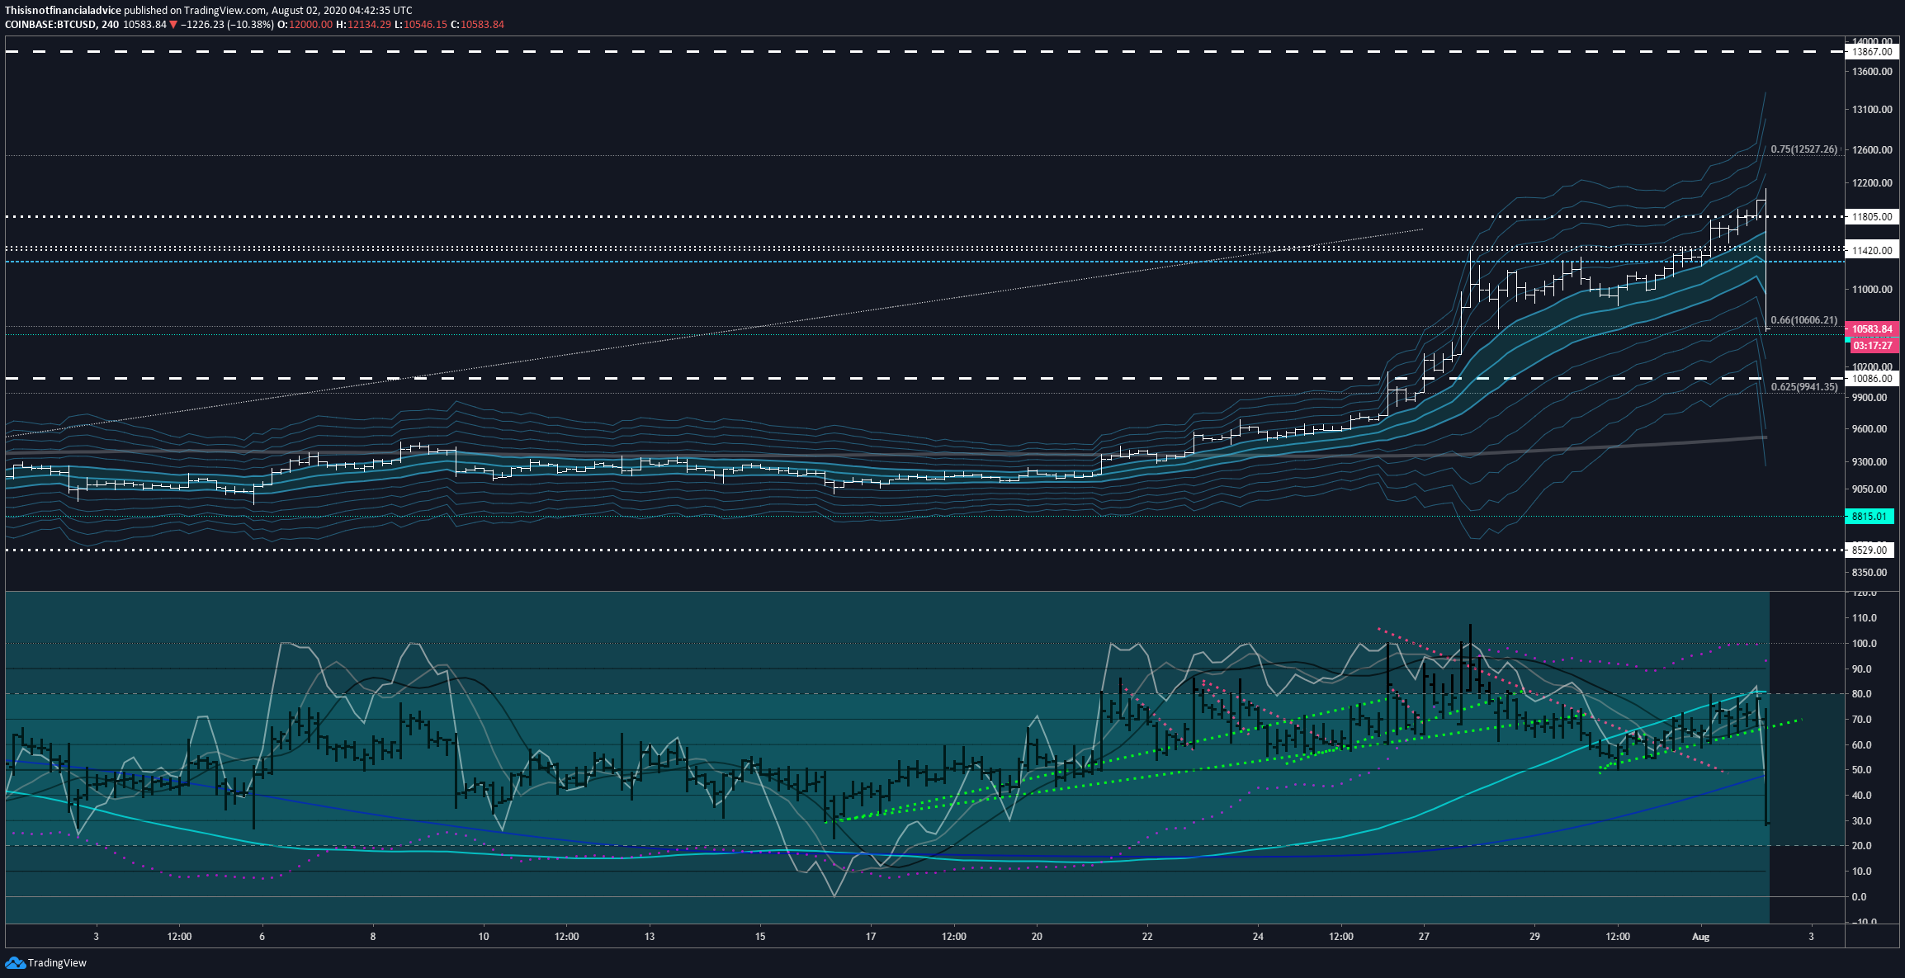1905x978 pixels.
Task: Click the O:12000.00 open value
Action: click(x=305, y=25)
